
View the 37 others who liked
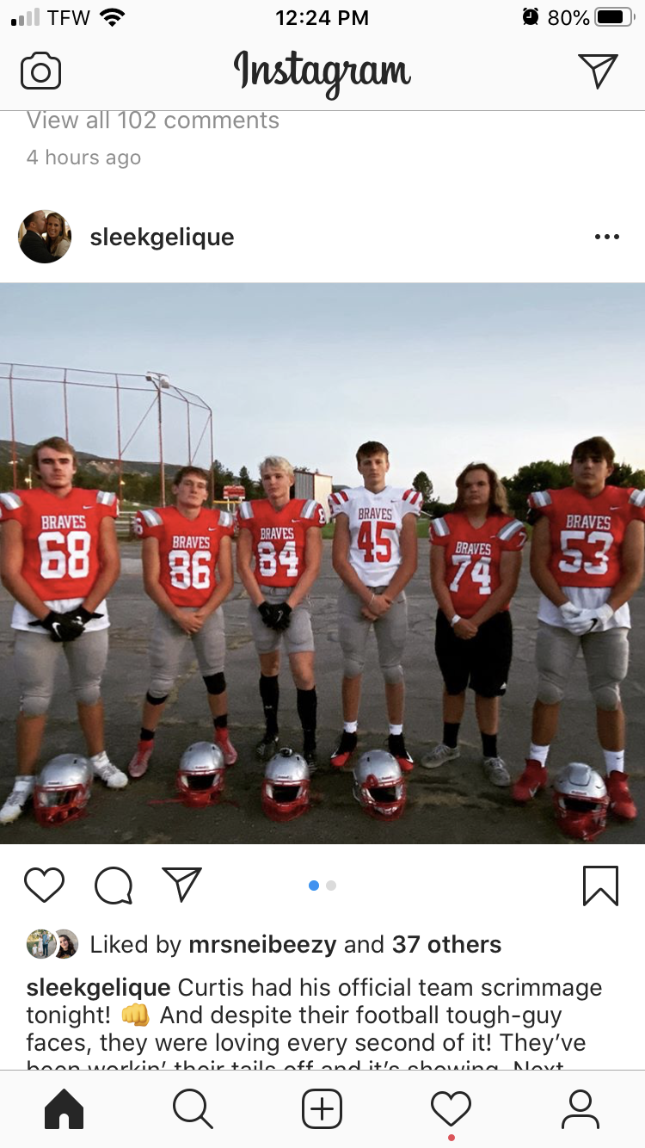coord(446,944)
